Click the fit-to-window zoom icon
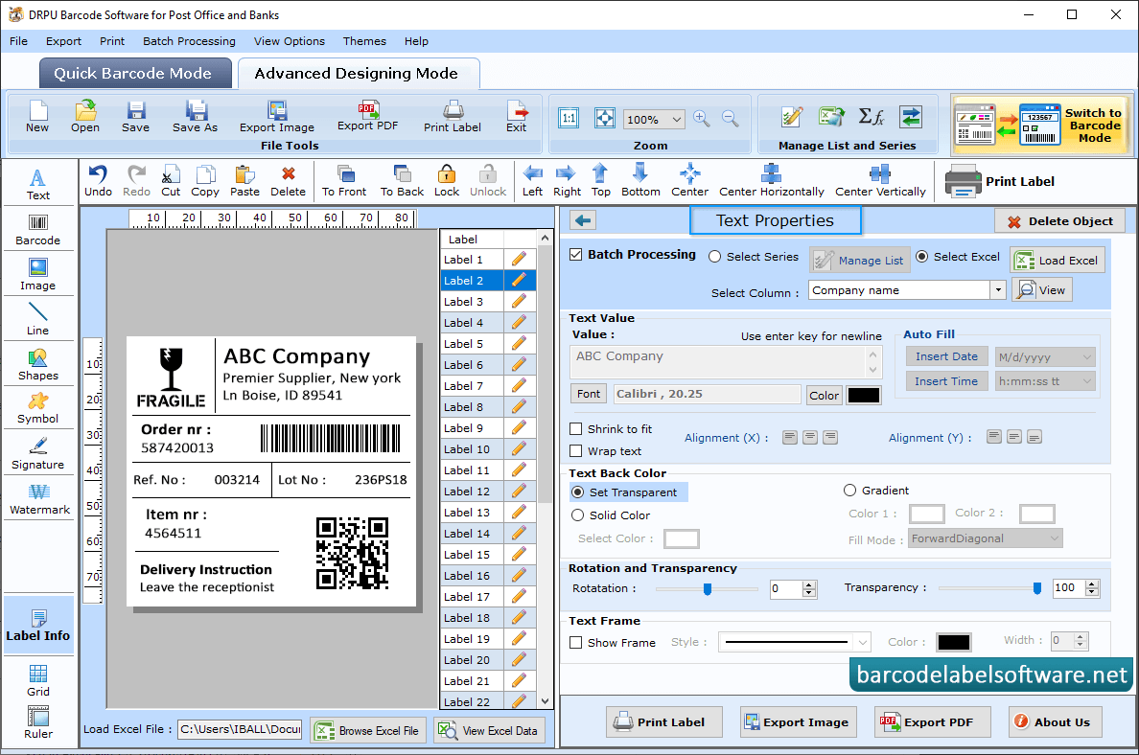The width and height of the screenshot is (1139, 755). click(x=604, y=118)
